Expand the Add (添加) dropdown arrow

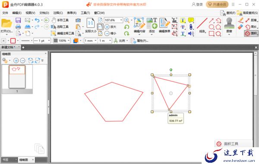152,34
